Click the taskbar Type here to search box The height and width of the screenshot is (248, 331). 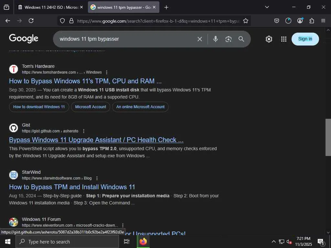(67, 242)
